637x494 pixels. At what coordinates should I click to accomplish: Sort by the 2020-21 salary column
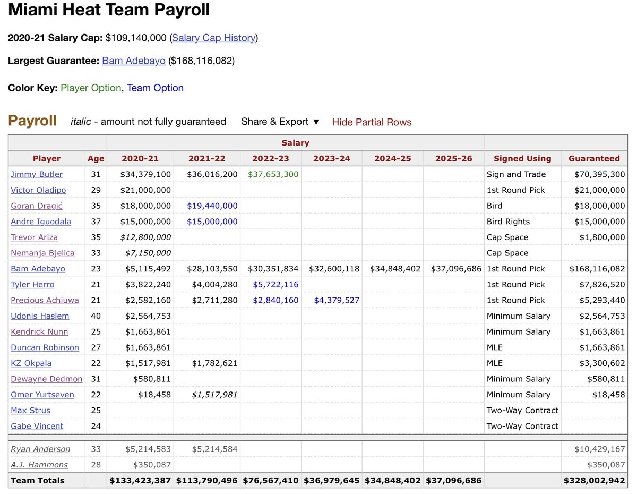tap(140, 158)
